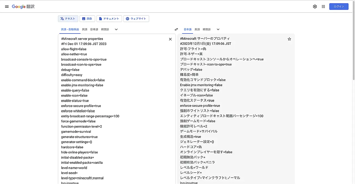Choose 日本語 as source language
The image size is (355, 184).
[94, 29]
